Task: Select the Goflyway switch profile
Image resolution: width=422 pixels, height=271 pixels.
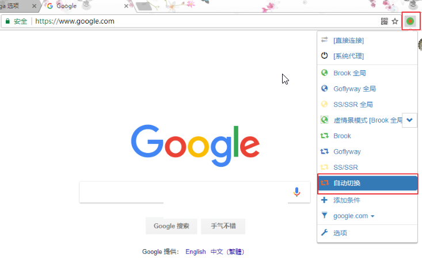Action: [367, 152]
